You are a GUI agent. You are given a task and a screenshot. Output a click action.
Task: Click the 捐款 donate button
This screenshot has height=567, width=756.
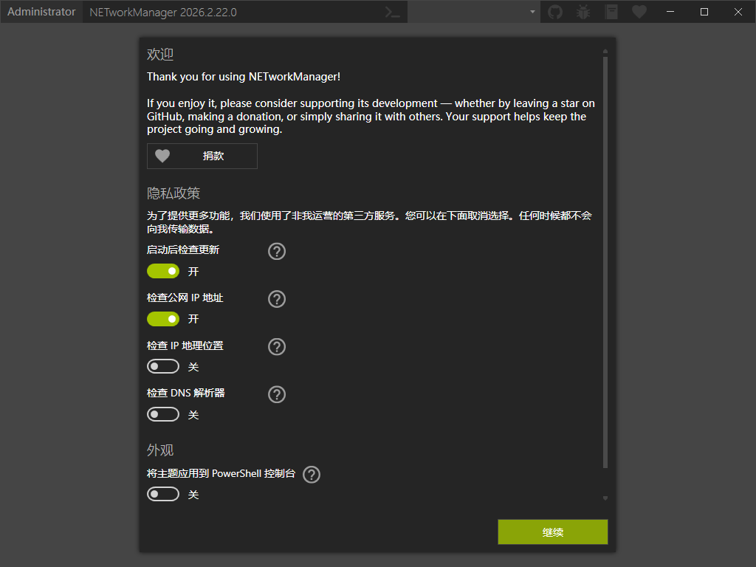[x=202, y=156]
